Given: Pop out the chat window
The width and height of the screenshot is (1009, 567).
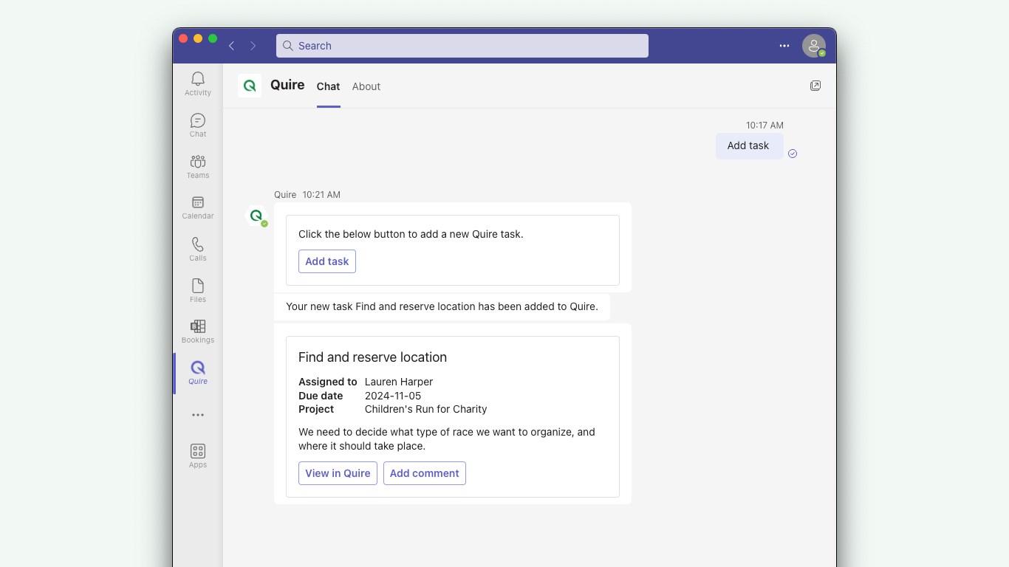Looking at the screenshot, I should (x=815, y=86).
